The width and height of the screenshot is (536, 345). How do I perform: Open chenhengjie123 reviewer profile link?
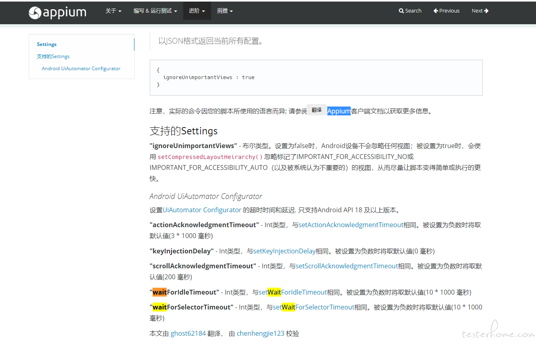coord(260,334)
